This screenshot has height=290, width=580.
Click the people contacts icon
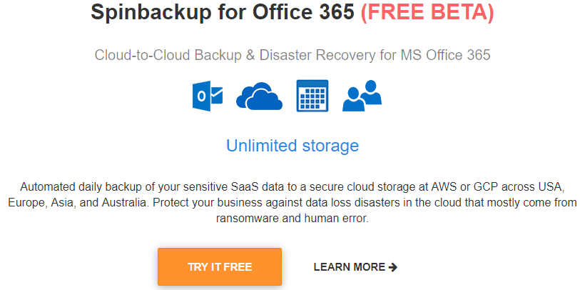coord(362,96)
